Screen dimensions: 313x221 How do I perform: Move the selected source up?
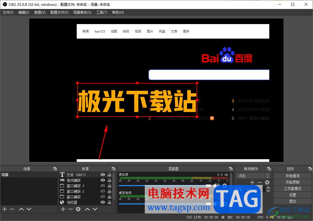tap(87, 209)
